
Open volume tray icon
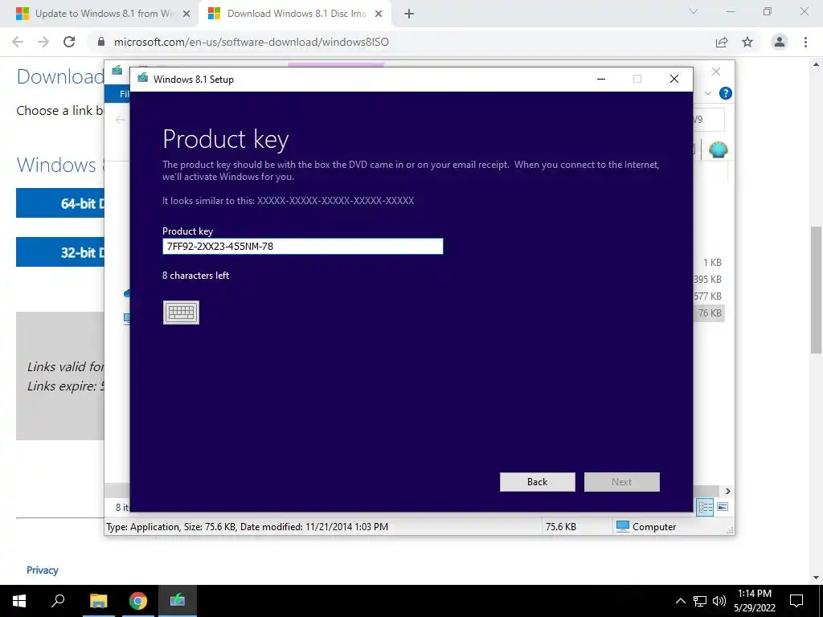click(x=719, y=601)
